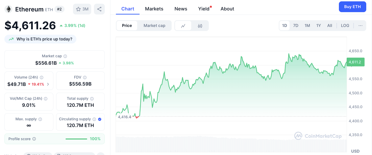Image resolution: width=372 pixels, height=155 pixels.
Task: Toggle chart to Market cap view
Action: coord(154,26)
